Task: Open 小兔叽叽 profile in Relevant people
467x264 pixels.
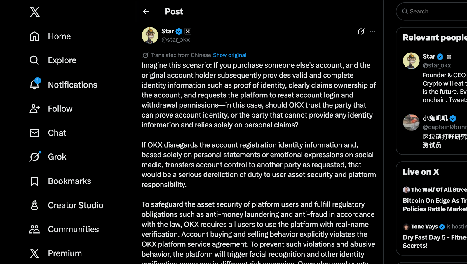Action: click(x=435, y=118)
